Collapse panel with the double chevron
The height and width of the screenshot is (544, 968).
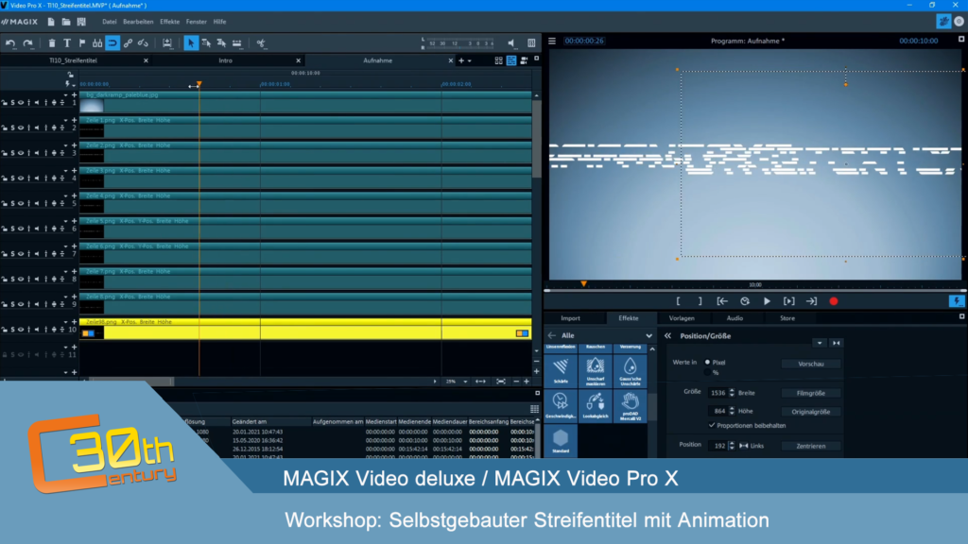click(667, 335)
